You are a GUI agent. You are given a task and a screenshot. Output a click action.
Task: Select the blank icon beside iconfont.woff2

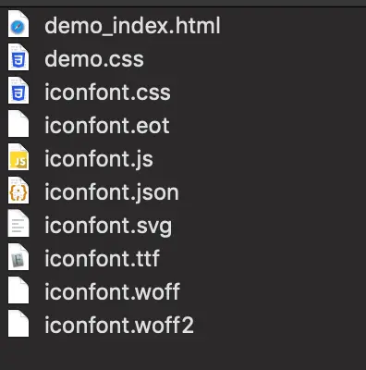click(x=18, y=324)
